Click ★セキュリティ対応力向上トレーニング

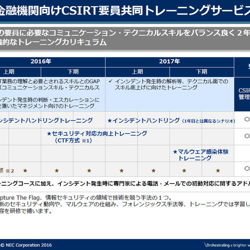click(x=97, y=133)
